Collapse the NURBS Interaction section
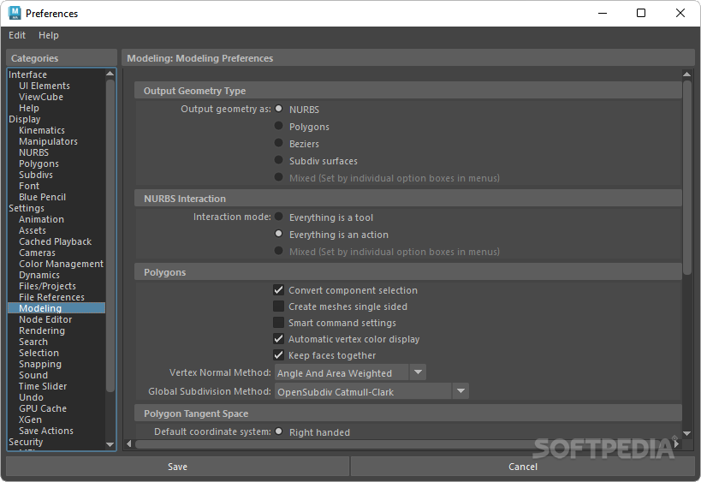This screenshot has height=482, width=701. (x=407, y=199)
